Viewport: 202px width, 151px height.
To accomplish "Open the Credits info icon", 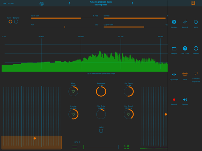I will pyautogui.click(x=196, y=49).
